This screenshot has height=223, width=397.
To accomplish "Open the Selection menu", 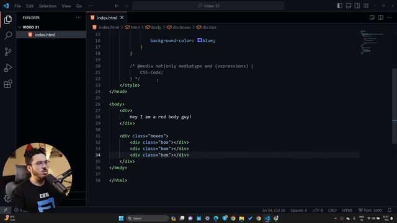I will pos(48,6).
